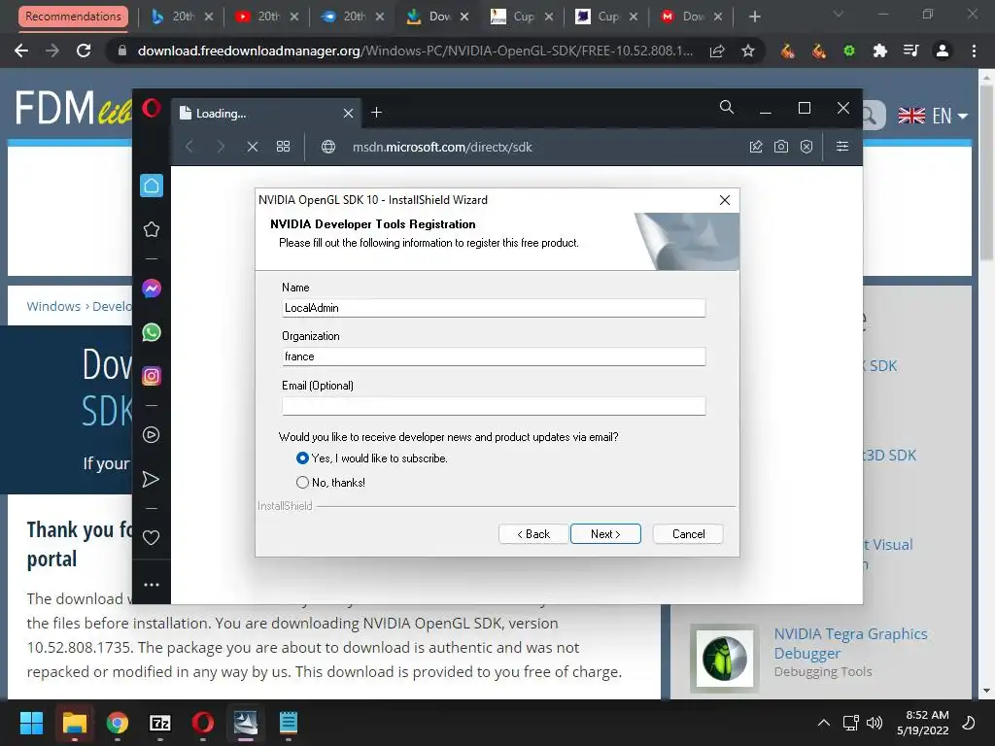Open a new tab in Chrome
Screen dimensions: 995x746
coord(754,17)
